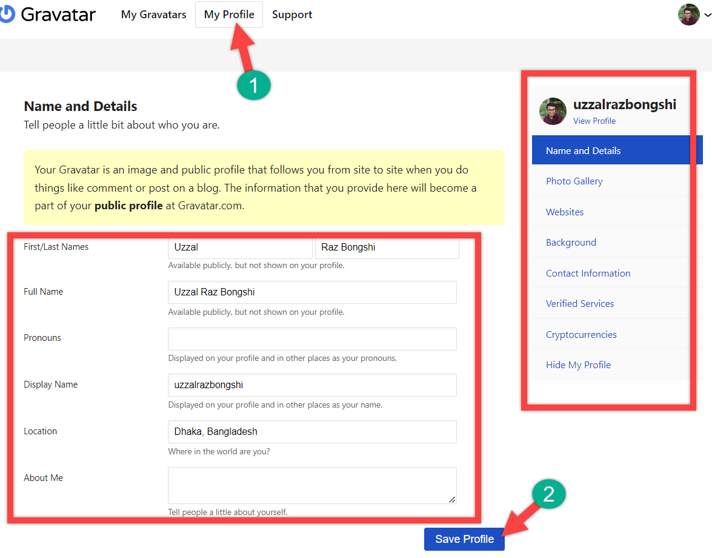712x558 pixels.
Task: Click the sidebar profile photo
Action: click(553, 112)
